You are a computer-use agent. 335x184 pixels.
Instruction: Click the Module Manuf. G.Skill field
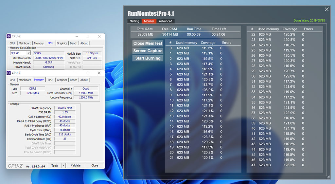(48, 63)
